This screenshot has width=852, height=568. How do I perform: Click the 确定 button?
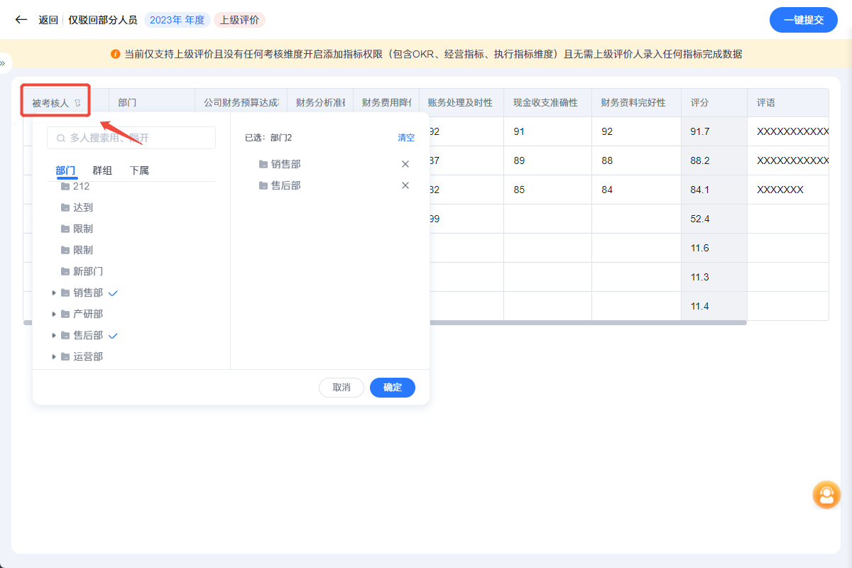pos(393,388)
